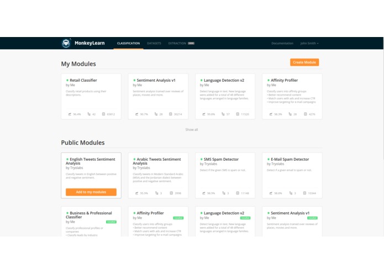Click samples icon on Arabic Tweets Sentiment card

click(171, 193)
